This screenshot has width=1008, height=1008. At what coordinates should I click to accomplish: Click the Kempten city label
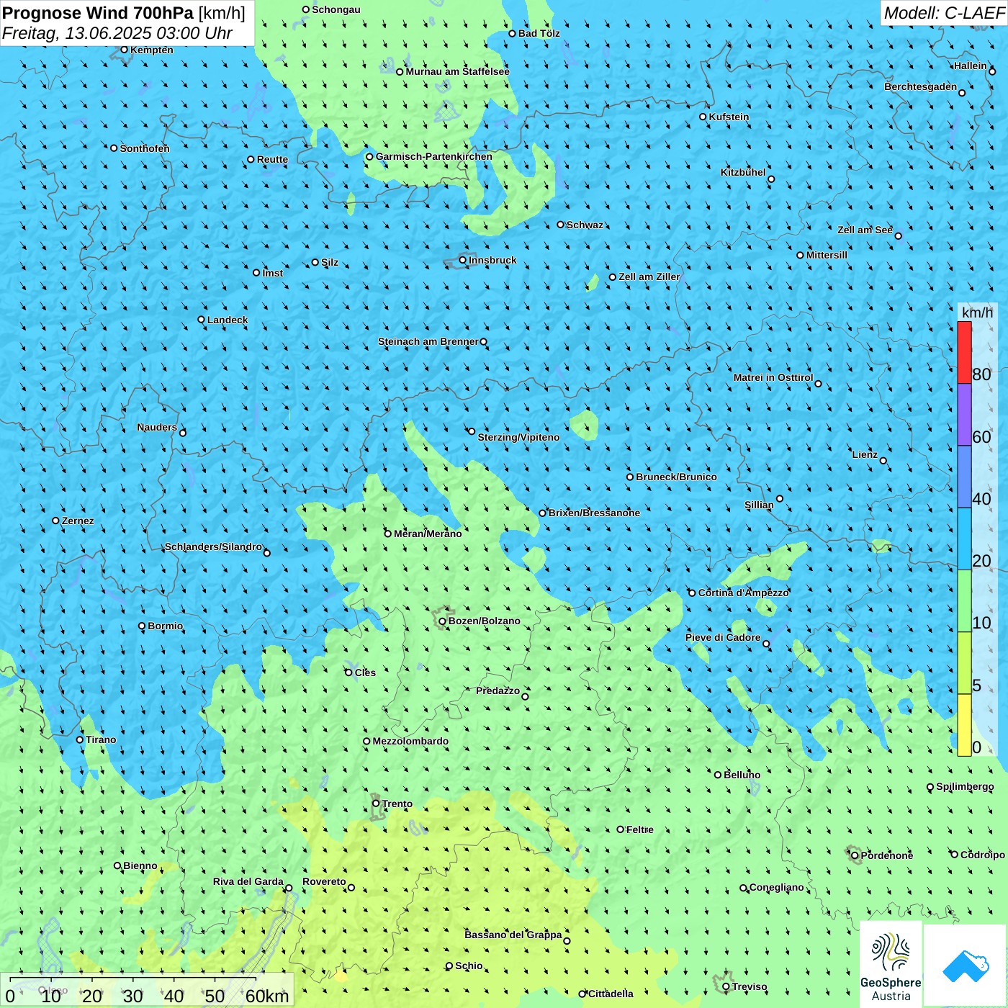click(152, 50)
